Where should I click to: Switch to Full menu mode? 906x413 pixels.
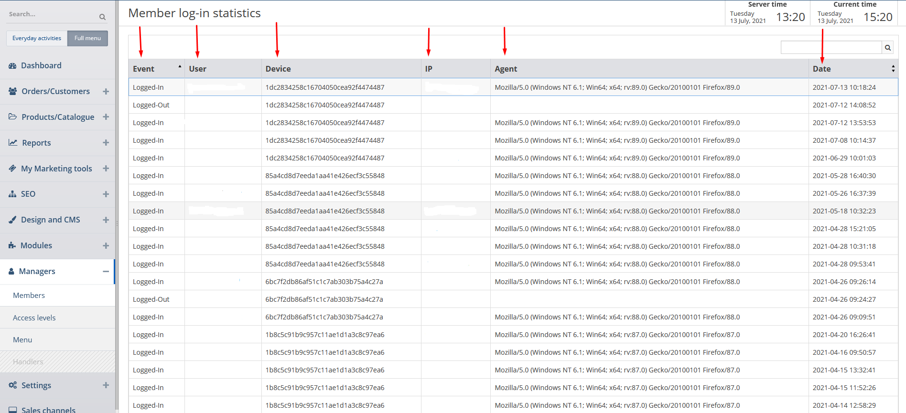pyautogui.click(x=87, y=38)
